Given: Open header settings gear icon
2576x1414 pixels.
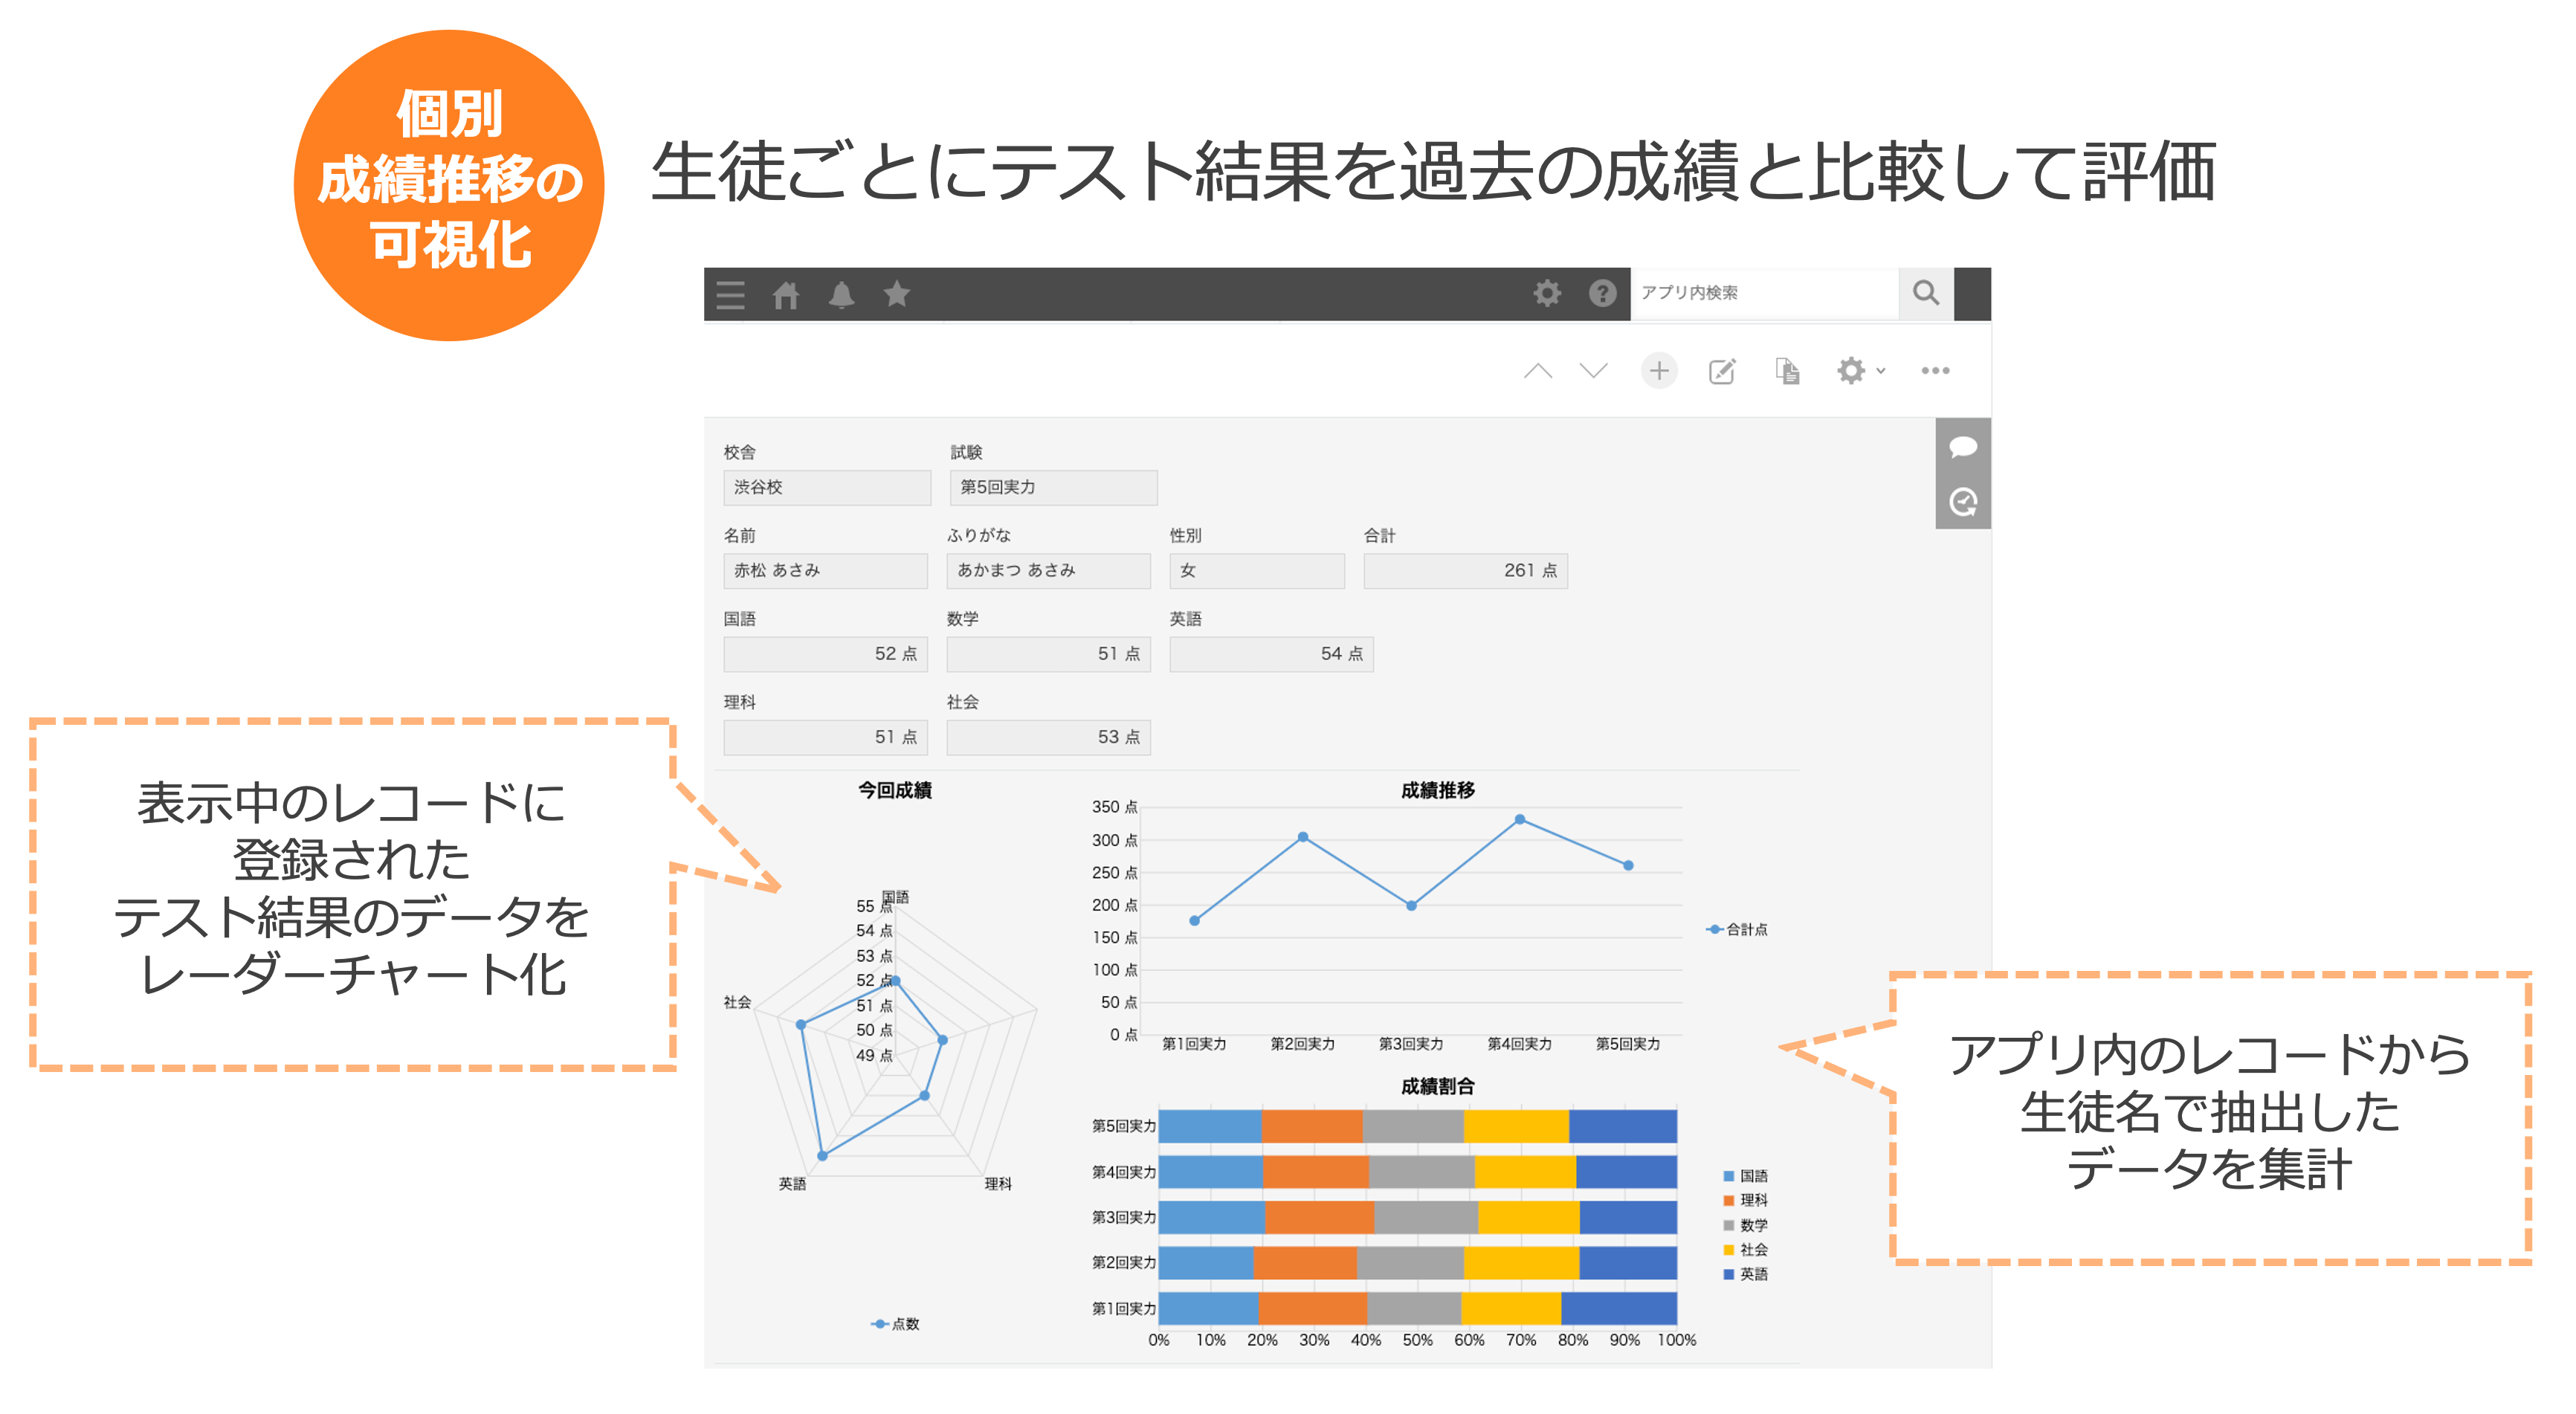Looking at the screenshot, I should [x=1547, y=293].
